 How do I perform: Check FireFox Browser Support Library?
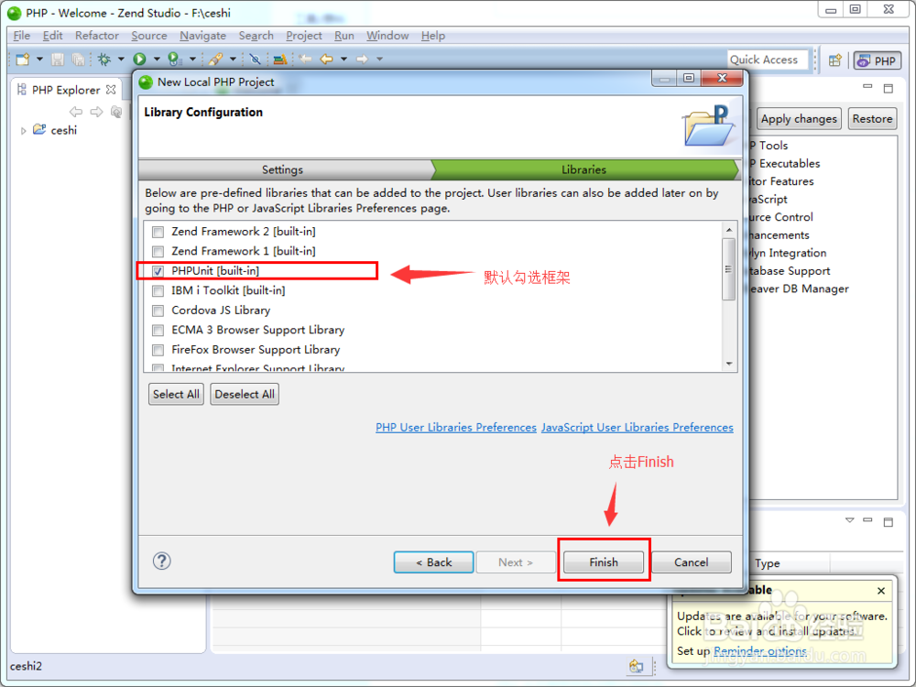pyautogui.click(x=158, y=350)
